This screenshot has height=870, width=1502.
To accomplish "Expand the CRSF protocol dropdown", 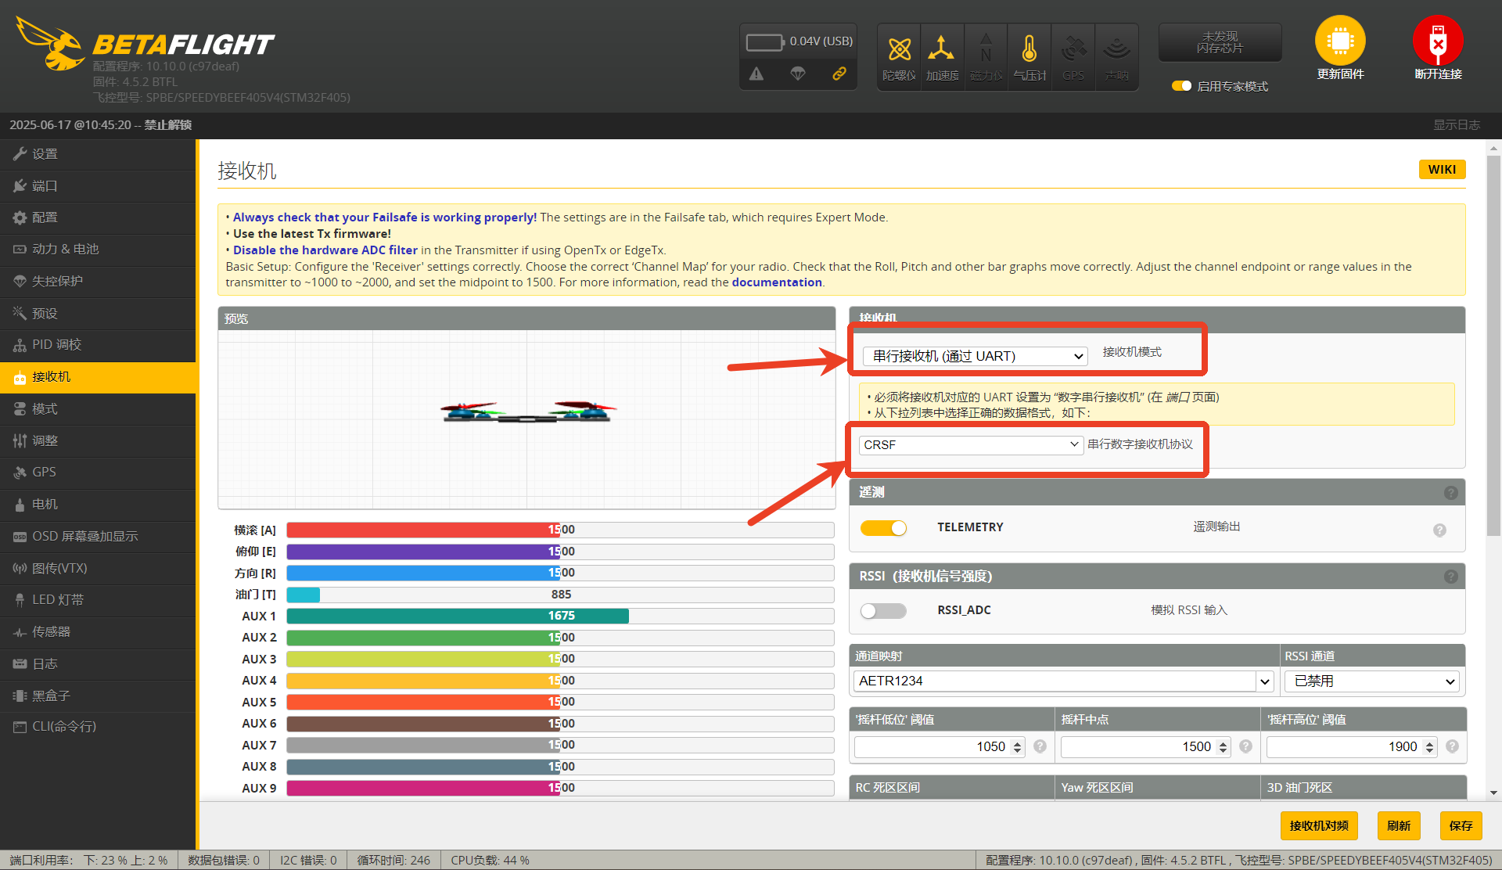I will click(970, 444).
